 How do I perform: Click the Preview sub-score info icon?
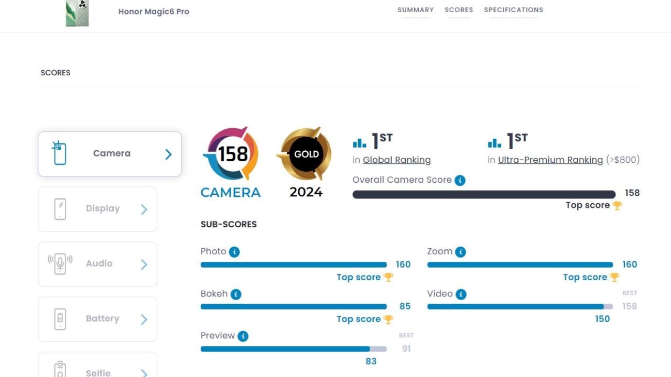(243, 336)
